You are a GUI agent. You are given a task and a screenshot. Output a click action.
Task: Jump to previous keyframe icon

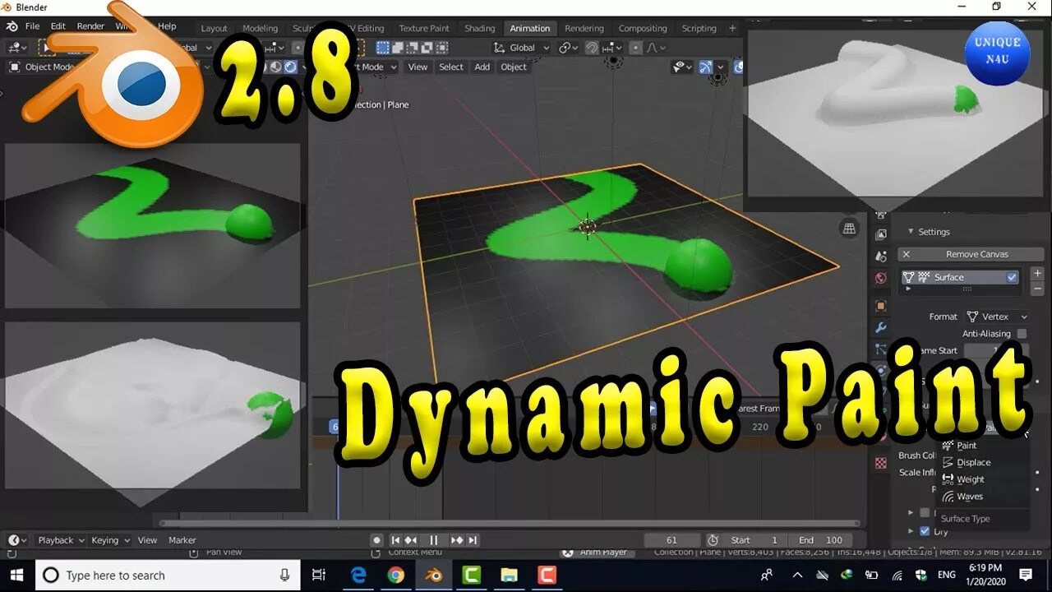click(x=411, y=540)
